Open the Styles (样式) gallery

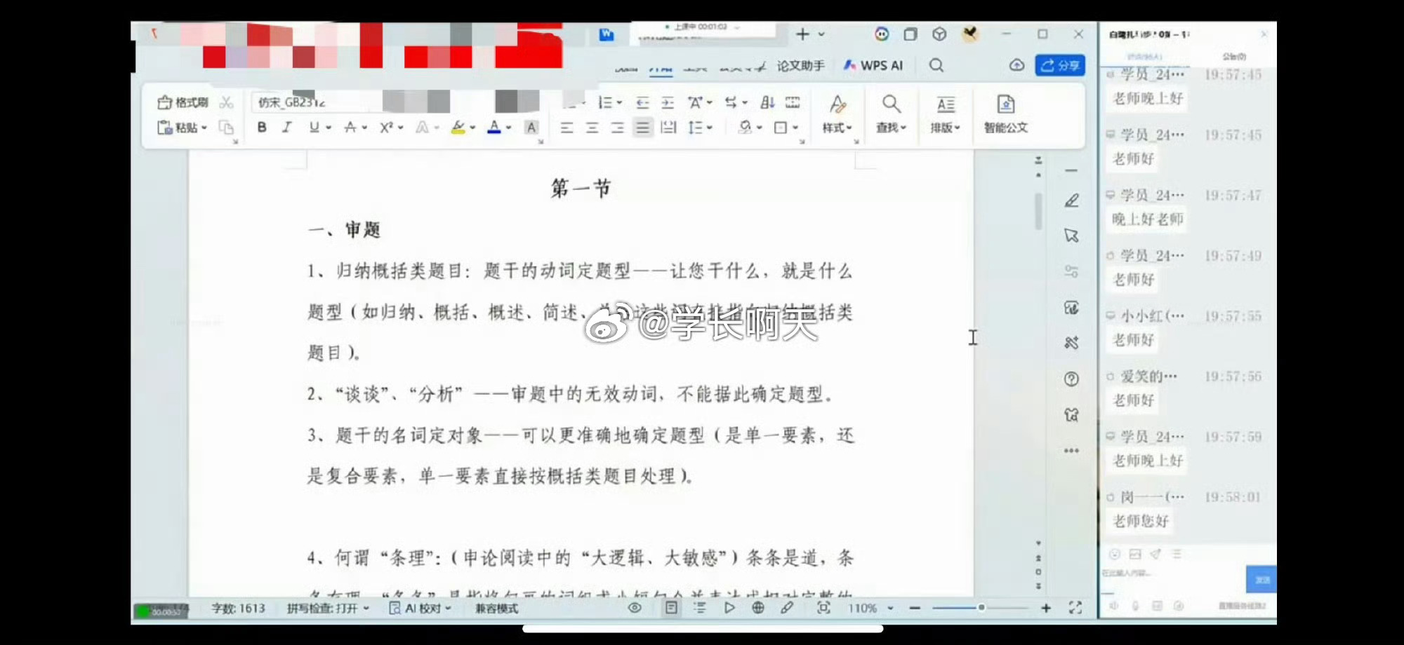[837, 114]
